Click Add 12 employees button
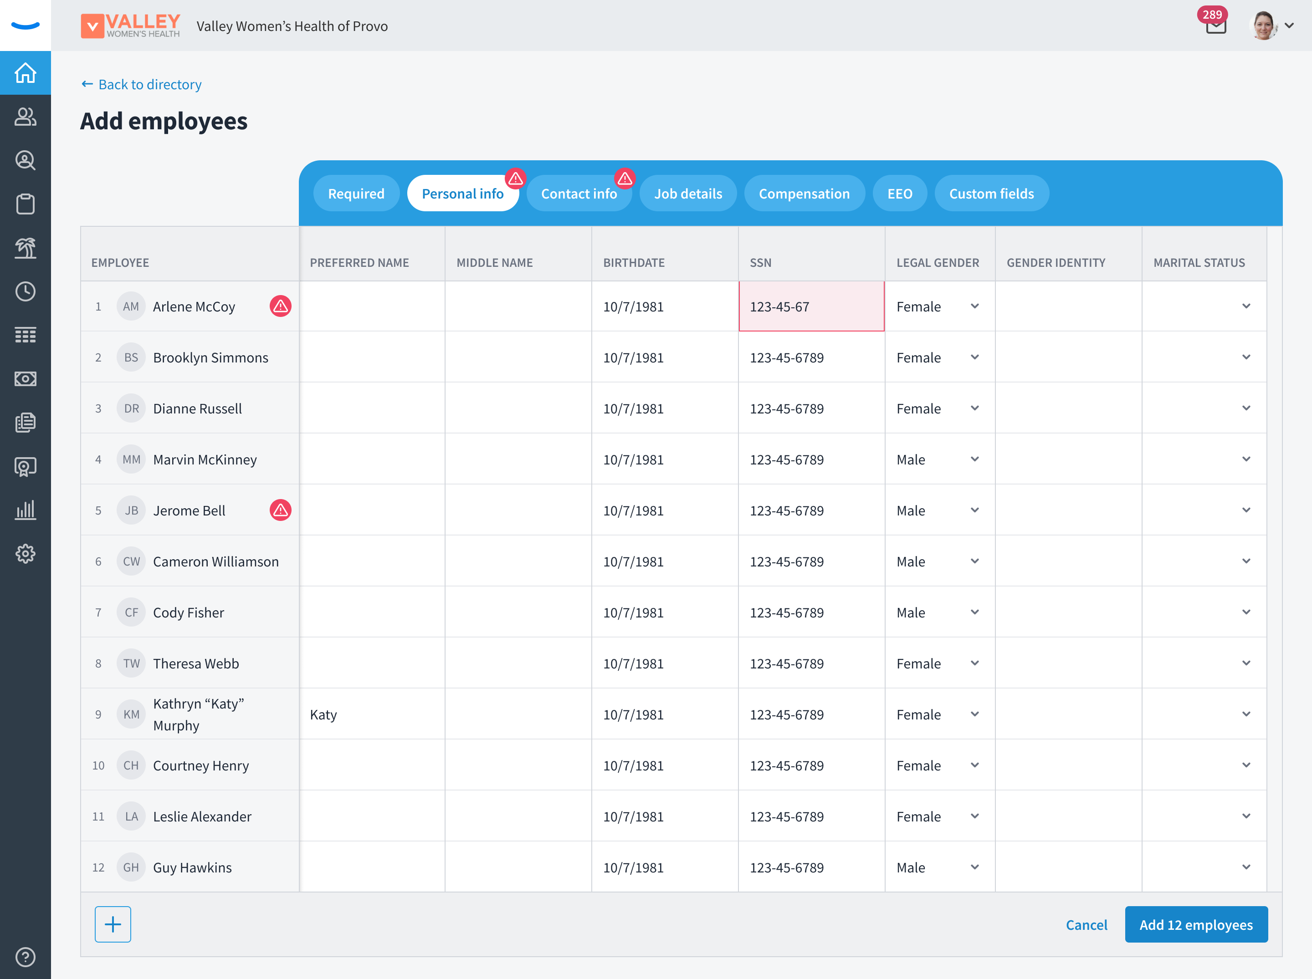 1196,924
